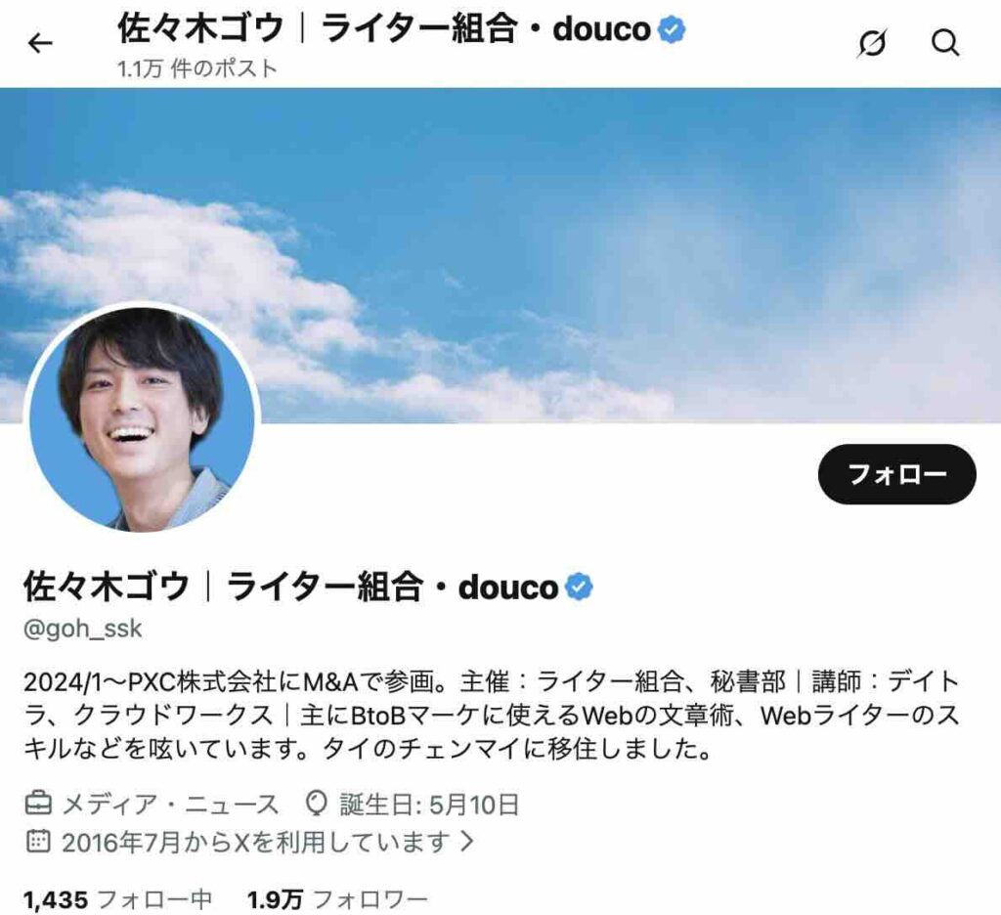Click the メディア・ニュース category label
This screenshot has height=915, width=1001.
click(x=170, y=804)
